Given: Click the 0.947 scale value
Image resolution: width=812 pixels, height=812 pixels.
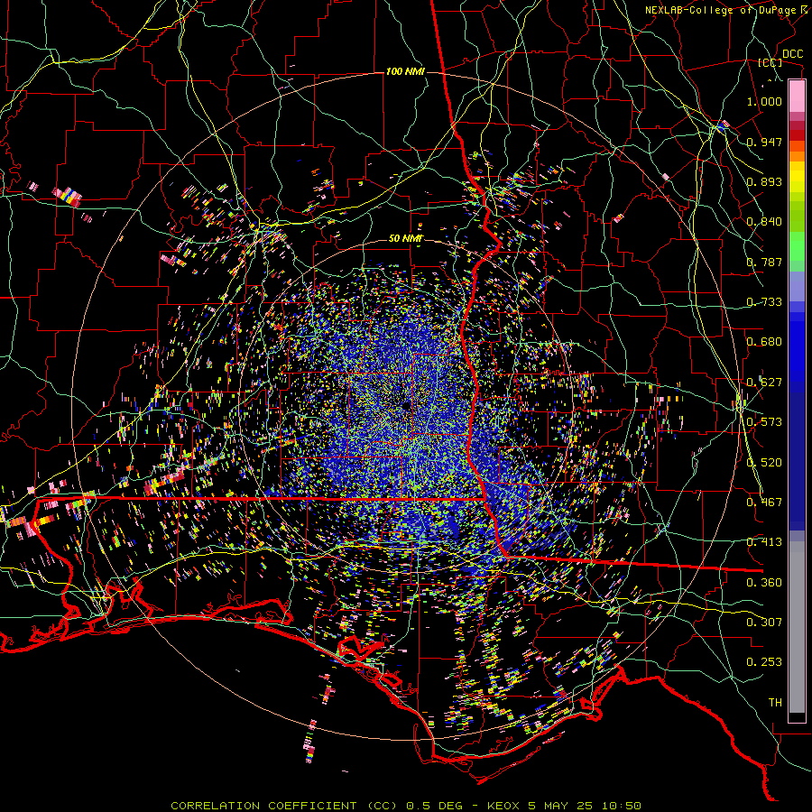Looking at the screenshot, I should coord(764,142).
